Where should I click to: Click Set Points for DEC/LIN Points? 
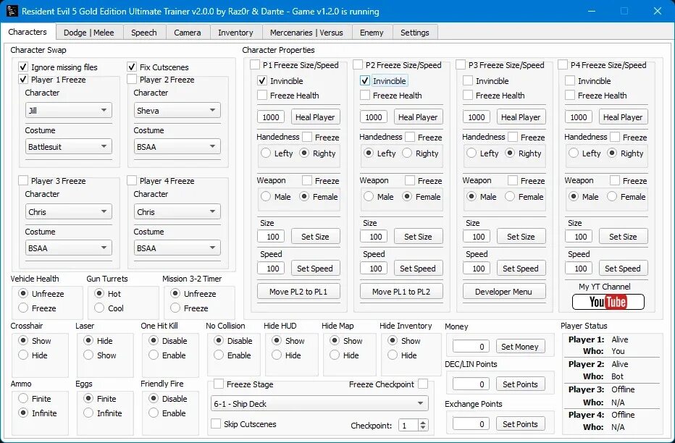pos(520,384)
